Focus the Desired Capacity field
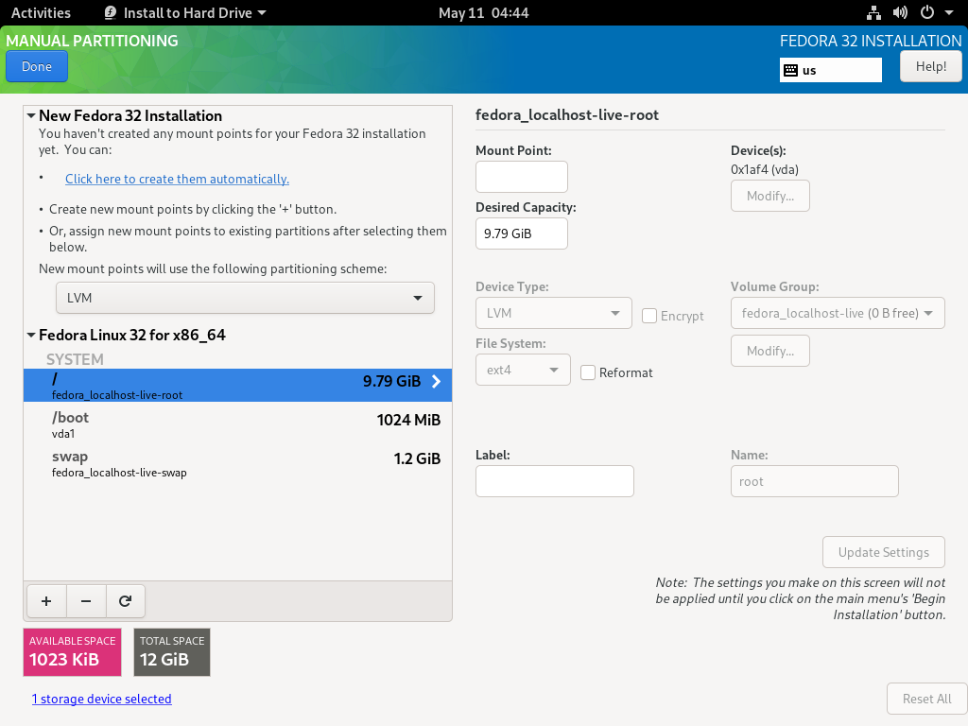 tap(522, 233)
